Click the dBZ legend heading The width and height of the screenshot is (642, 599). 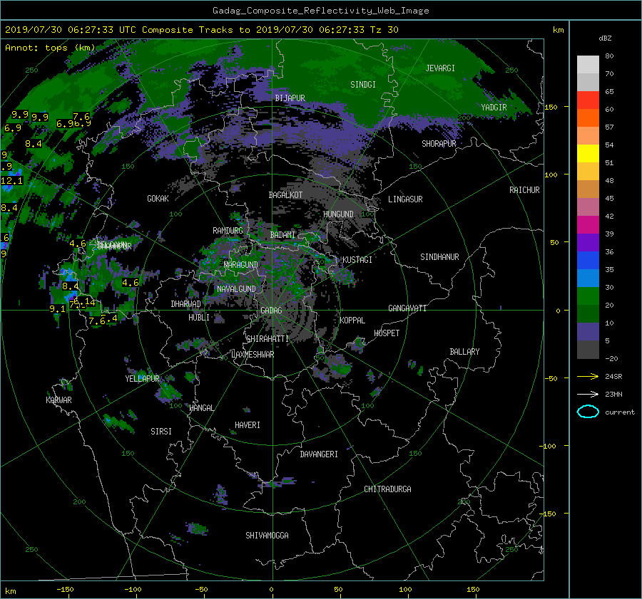605,38
